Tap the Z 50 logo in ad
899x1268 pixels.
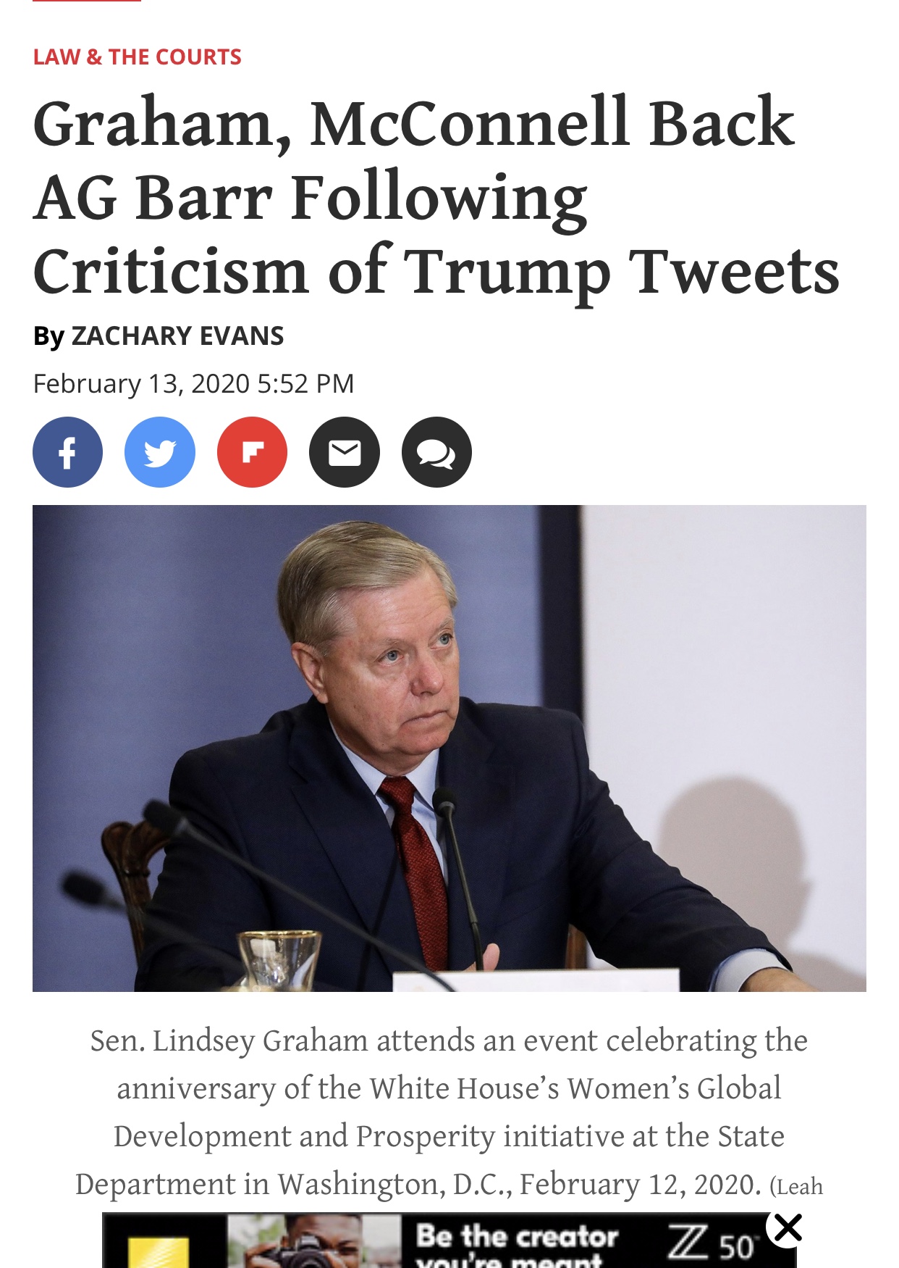tap(711, 1244)
